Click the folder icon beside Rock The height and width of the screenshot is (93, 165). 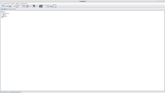coord(3,17)
